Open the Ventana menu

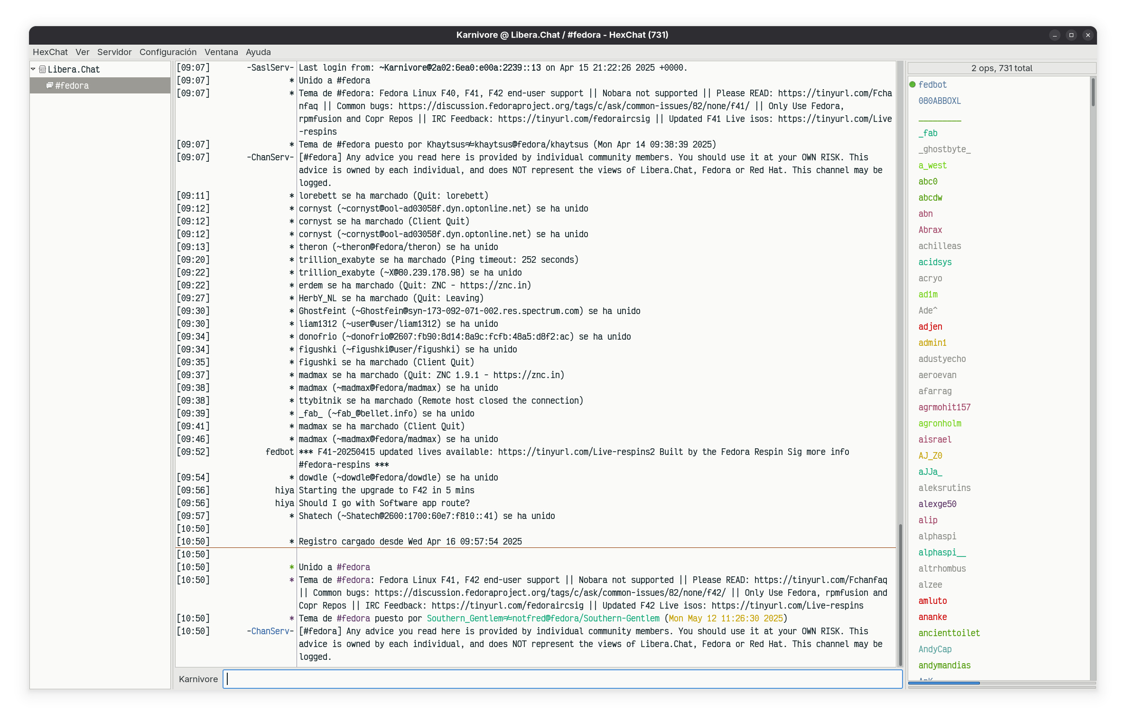[x=221, y=52]
